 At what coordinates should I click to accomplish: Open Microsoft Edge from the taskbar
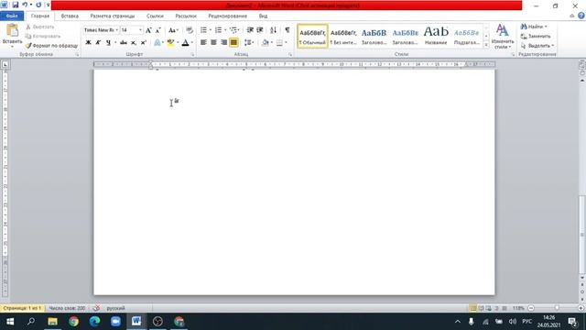[94, 322]
